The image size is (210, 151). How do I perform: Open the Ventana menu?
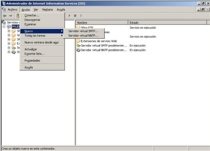47,10
